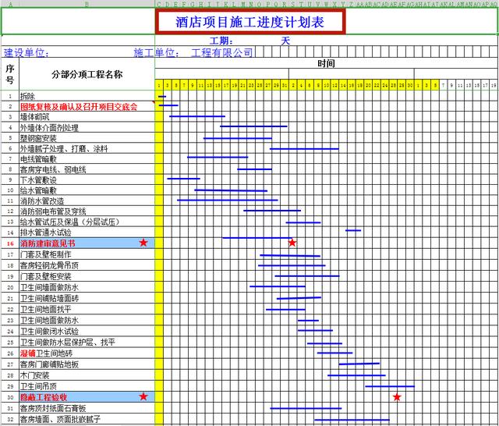Select the 拆除 task name cell
Viewport: 499px width, 426px height.
[87, 96]
